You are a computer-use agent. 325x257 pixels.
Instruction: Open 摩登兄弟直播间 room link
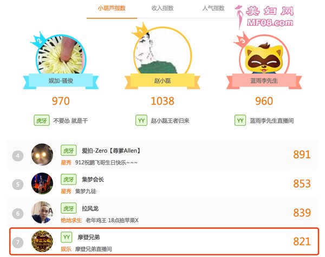click(93, 249)
